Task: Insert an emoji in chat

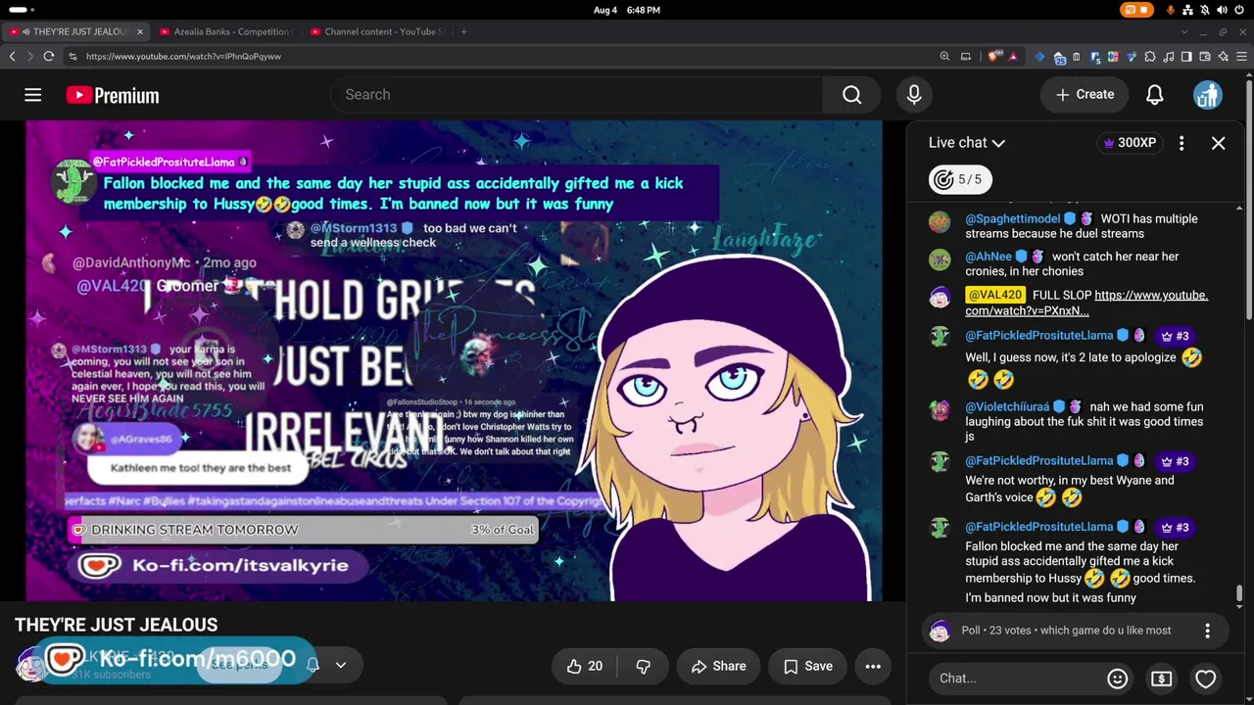Action: (x=1117, y=679)
